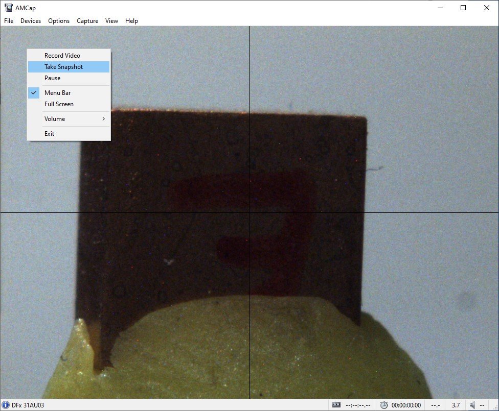This screenshot has width=499, height=411.
Task: Click the tape icon in status bar
Action: point(336,405)
